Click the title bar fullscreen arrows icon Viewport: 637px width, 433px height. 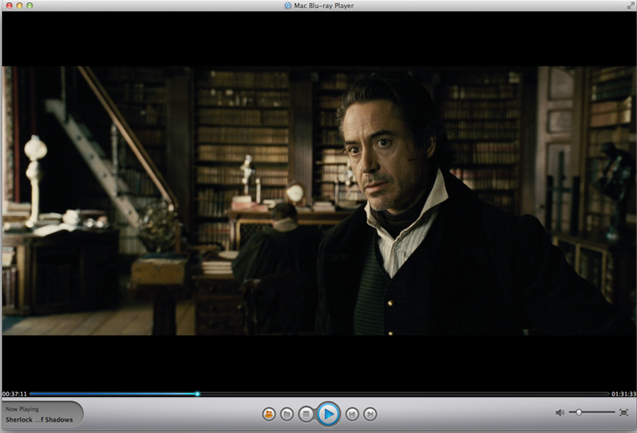pyautogui.click(x=631, y=5)
